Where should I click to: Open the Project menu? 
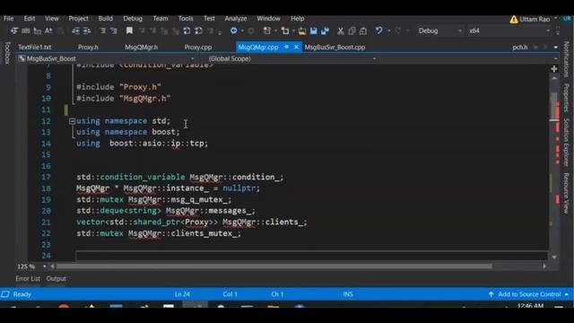(78, 19)
